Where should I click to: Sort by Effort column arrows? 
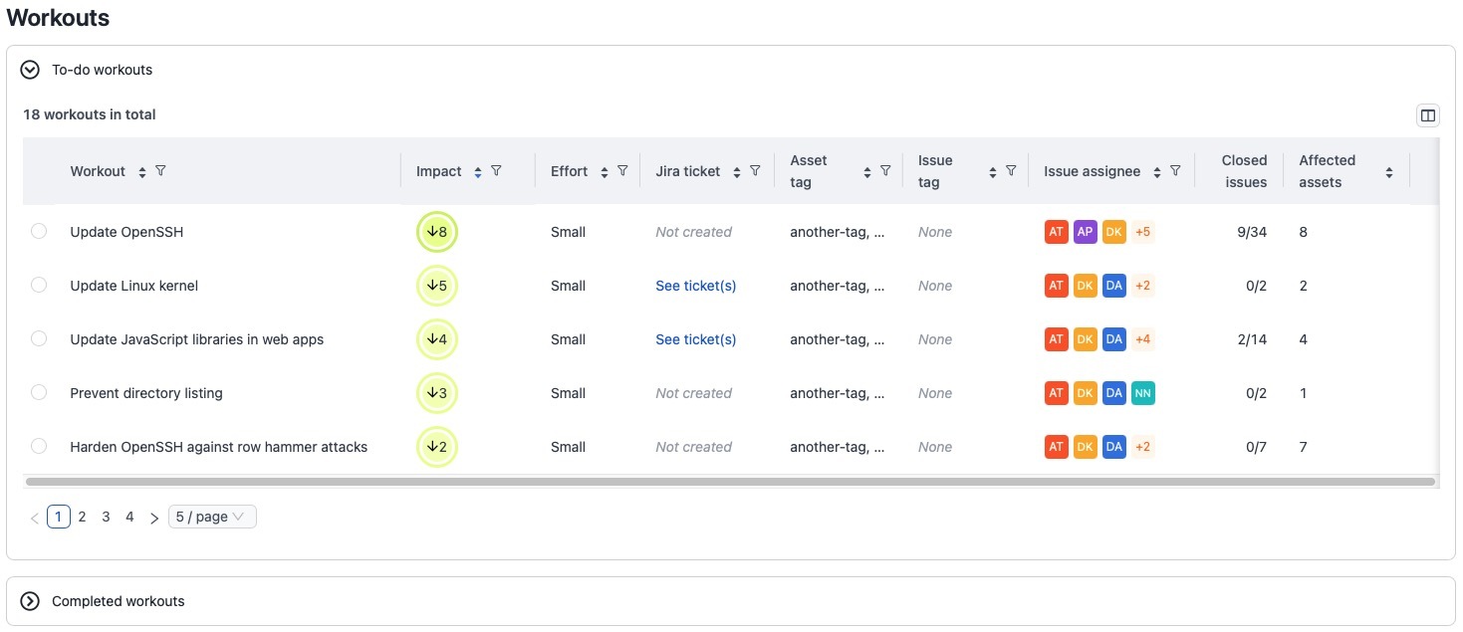(x=605, y=172)
